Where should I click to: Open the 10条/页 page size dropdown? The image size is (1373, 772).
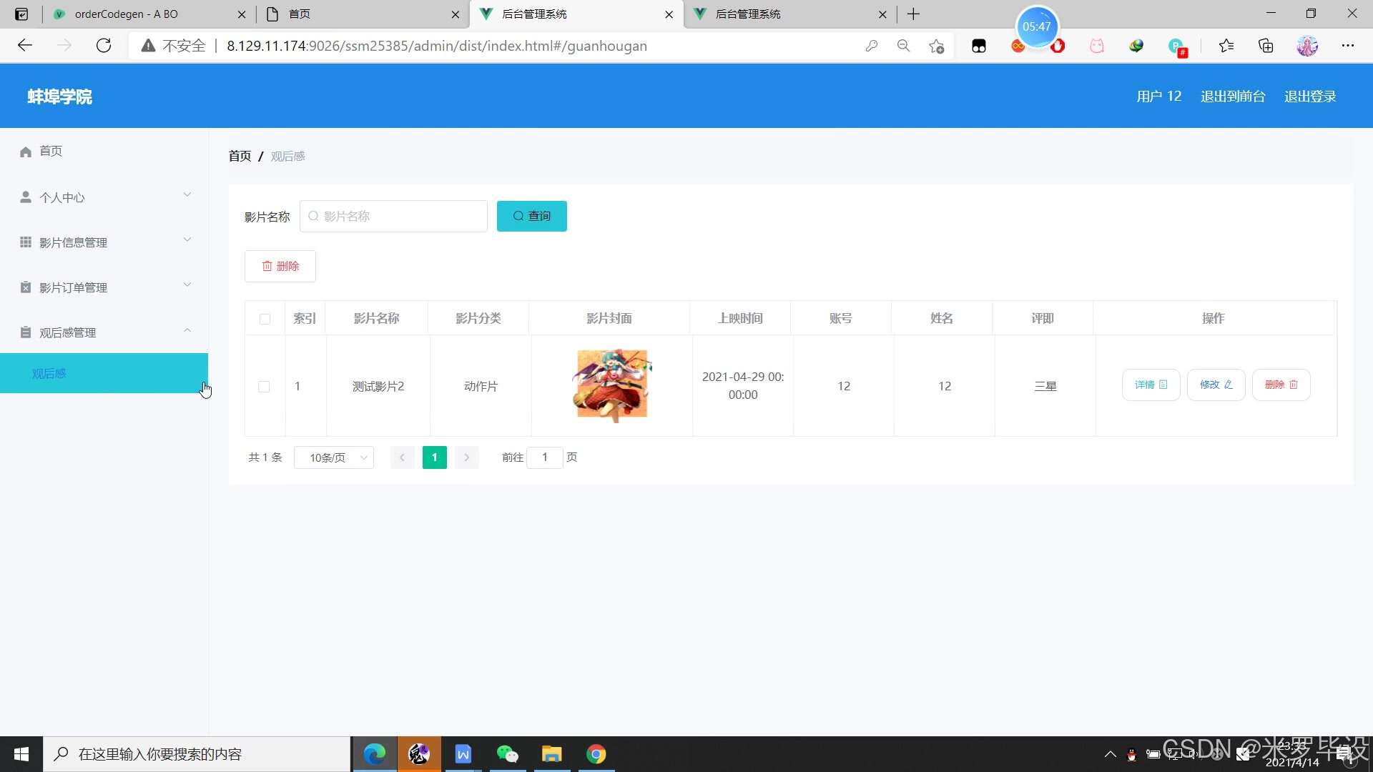point(334,457)
